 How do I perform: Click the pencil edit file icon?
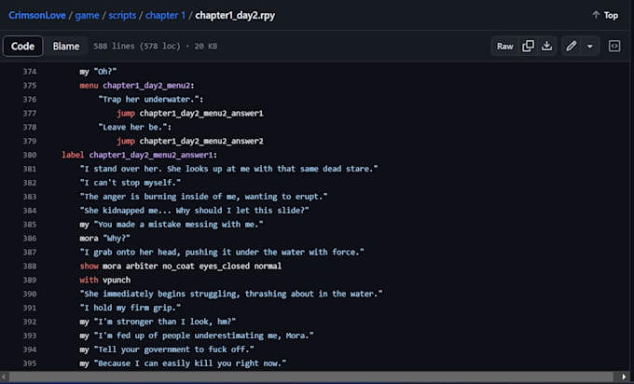[572, 46]
